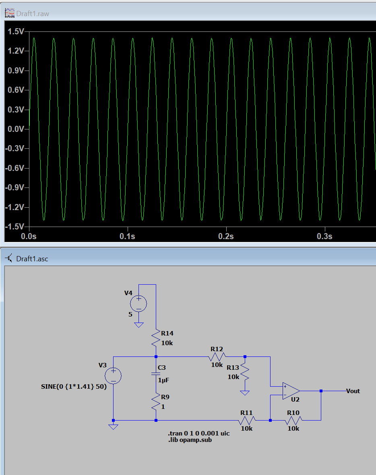This screenshot has width=376, height=475.
Task: Click the junction node above C3
Action: 156,356
